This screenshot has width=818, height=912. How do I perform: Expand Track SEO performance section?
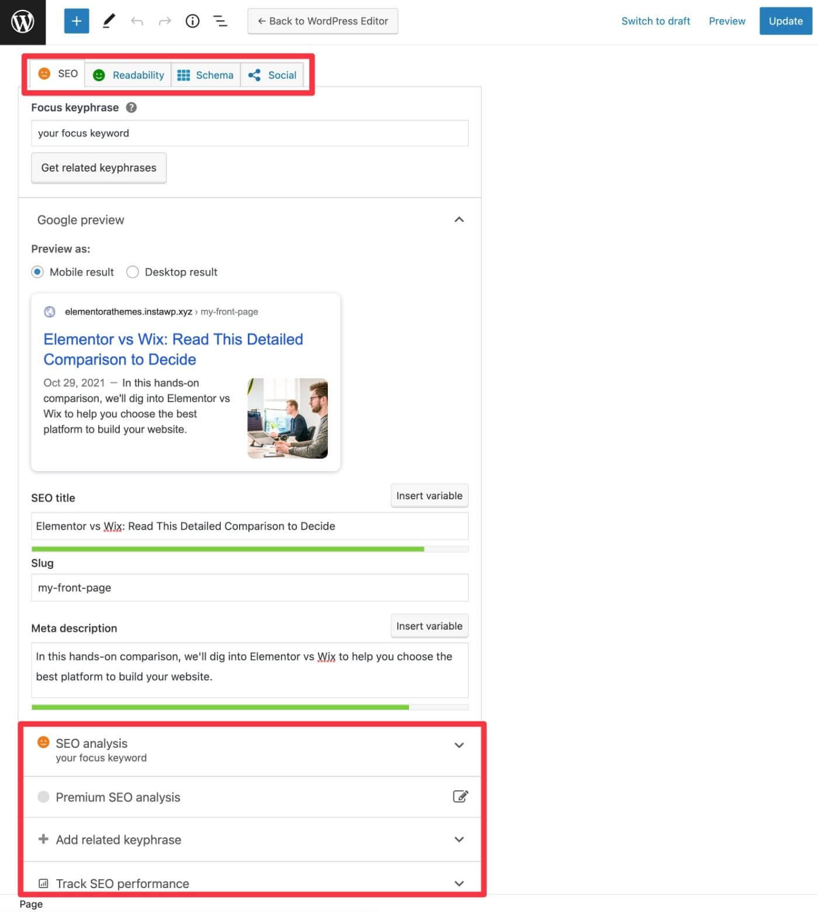459,883
